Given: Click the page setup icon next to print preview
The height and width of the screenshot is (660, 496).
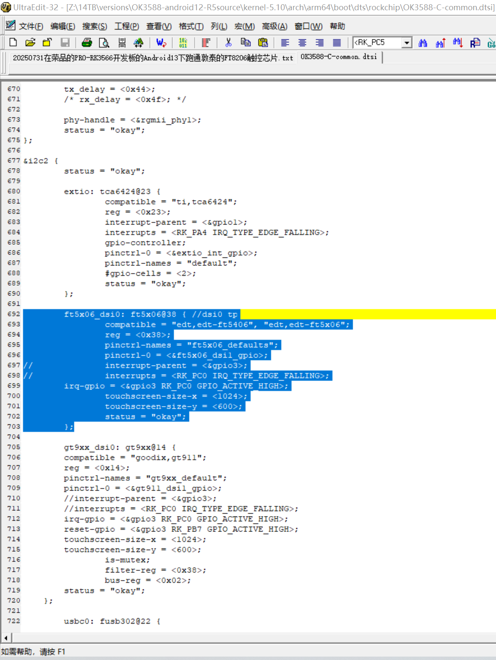Looking at the screenshot, I should click(x=122, y=42).
